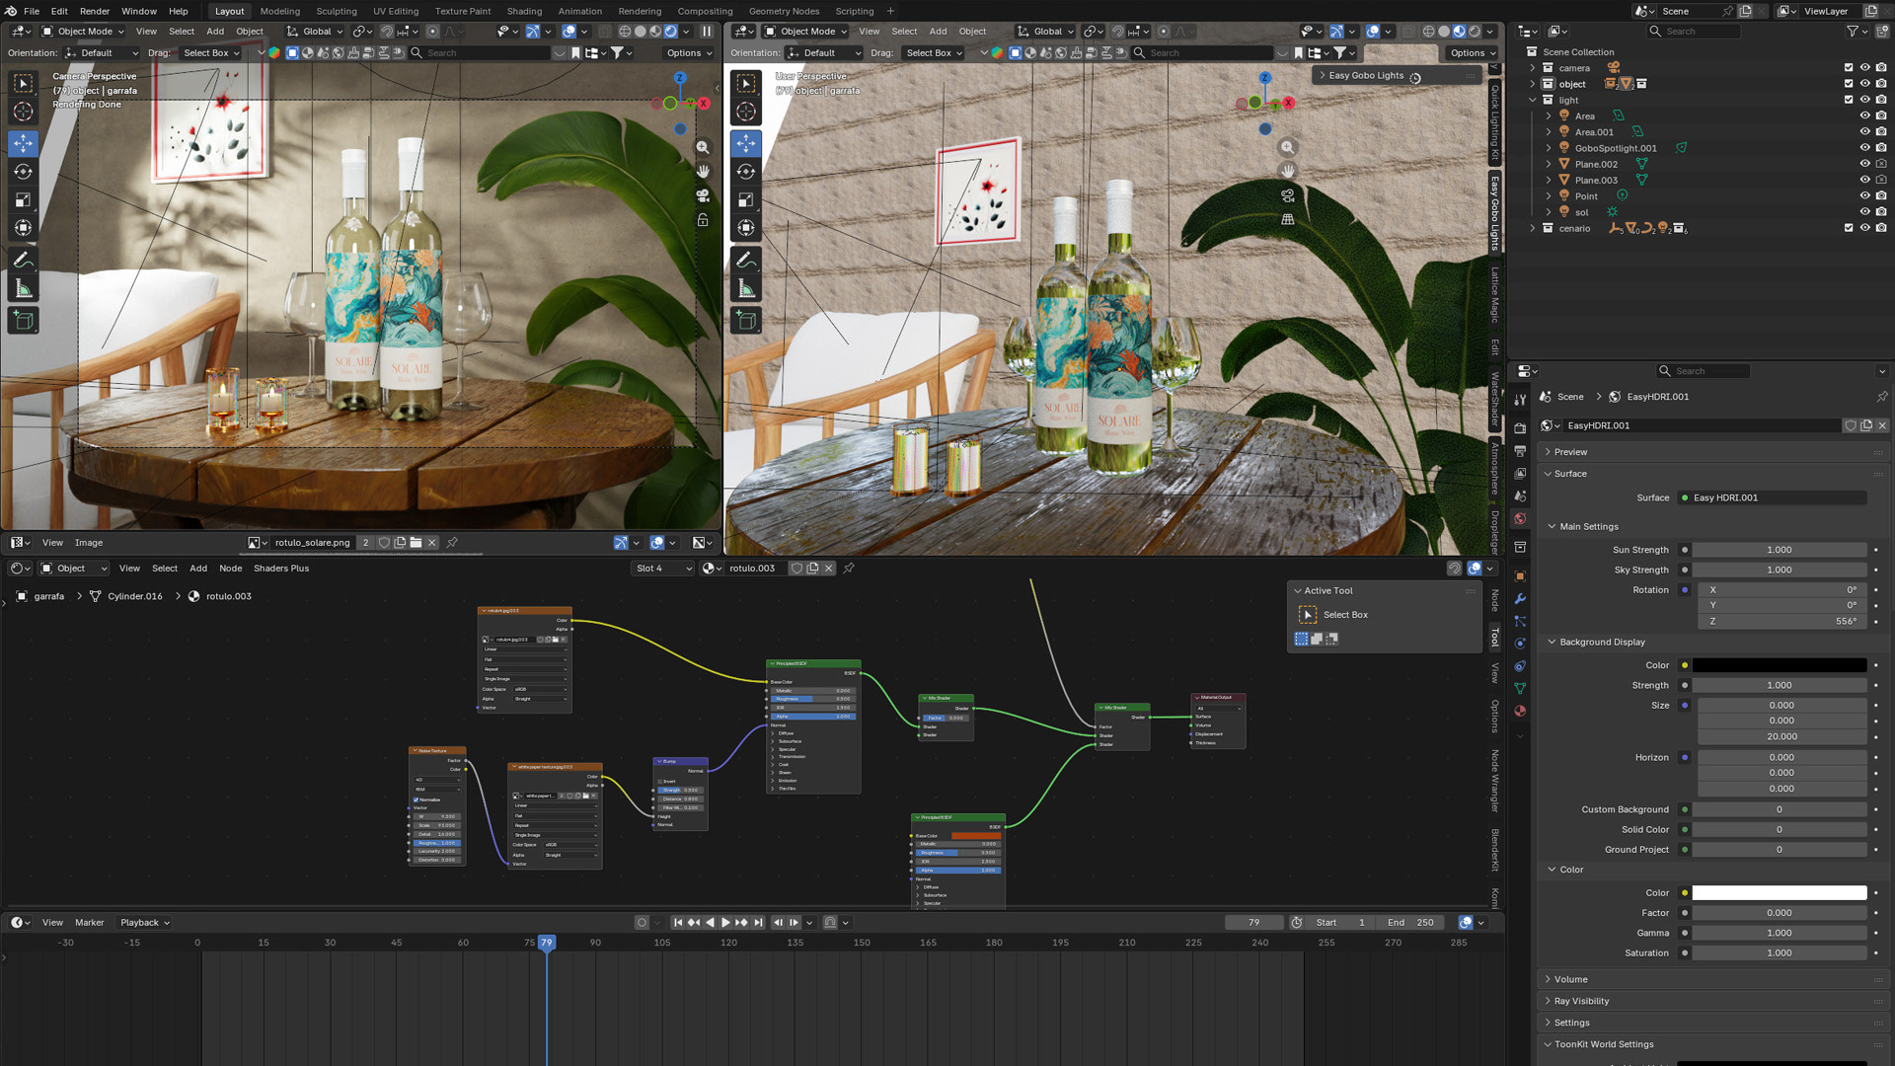Switch to the Shading workspace tab

click(524, 11)
